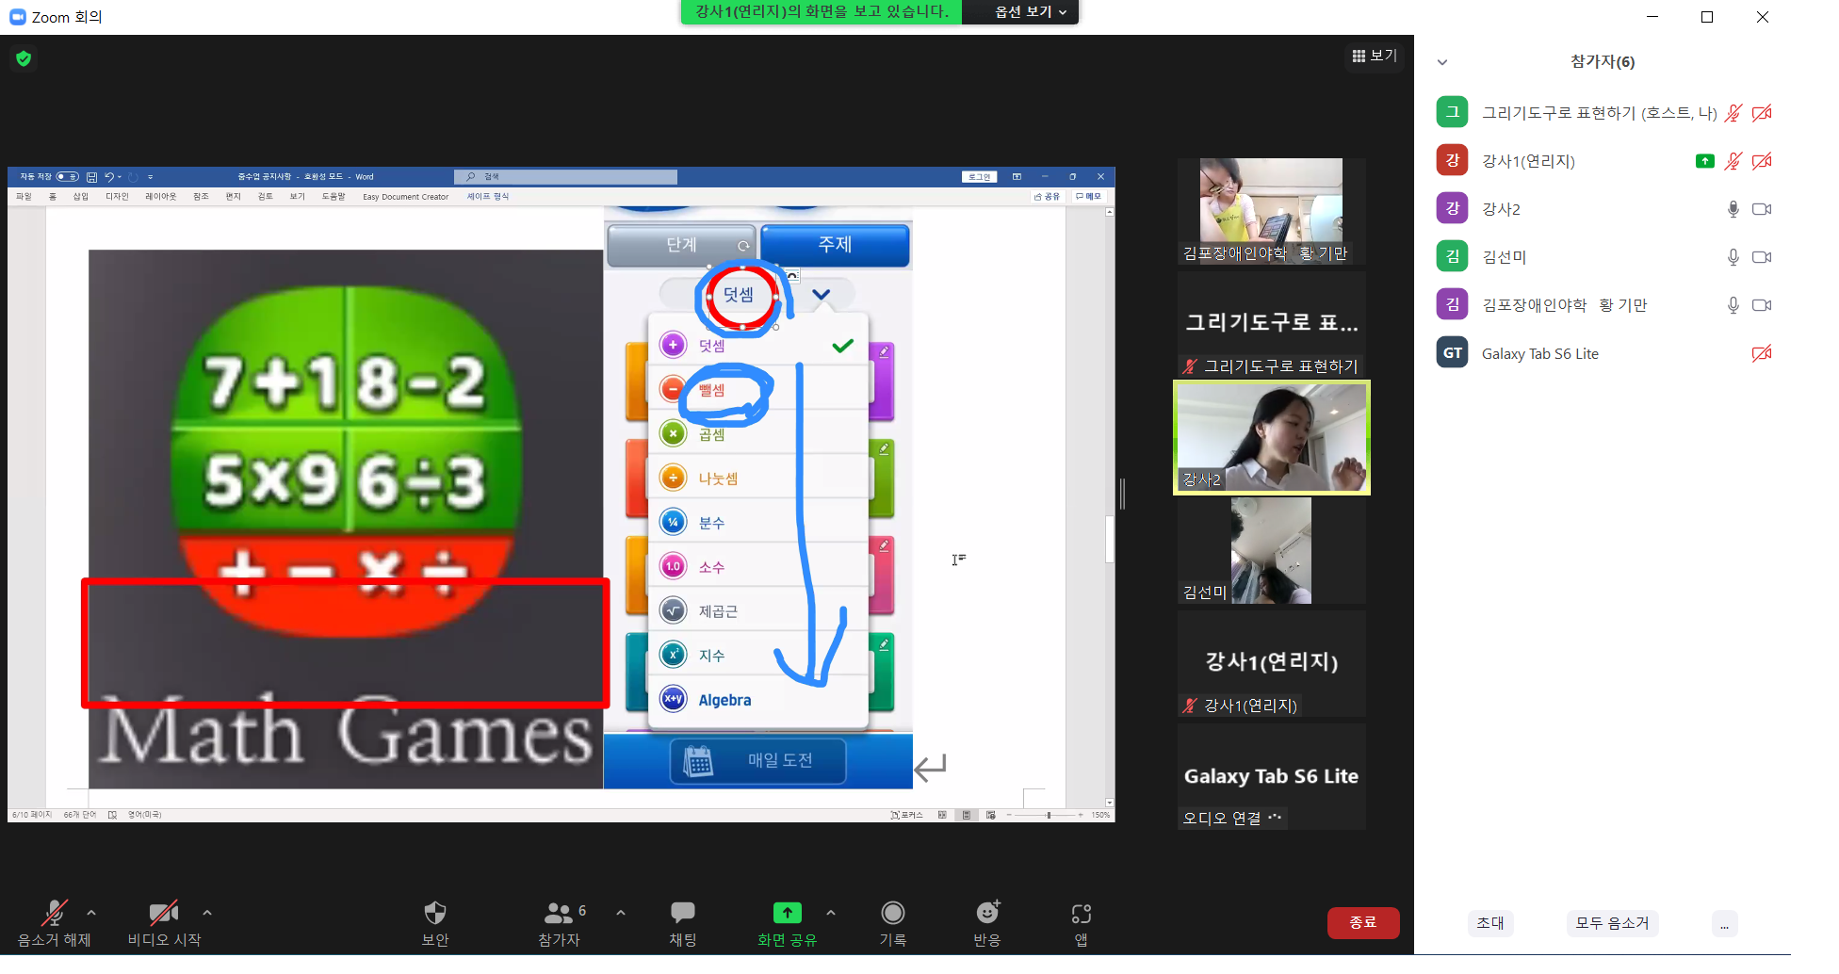Click the green encryption shield icon
The height and width of the screenshot is (974, 1839).
point(24,58)
